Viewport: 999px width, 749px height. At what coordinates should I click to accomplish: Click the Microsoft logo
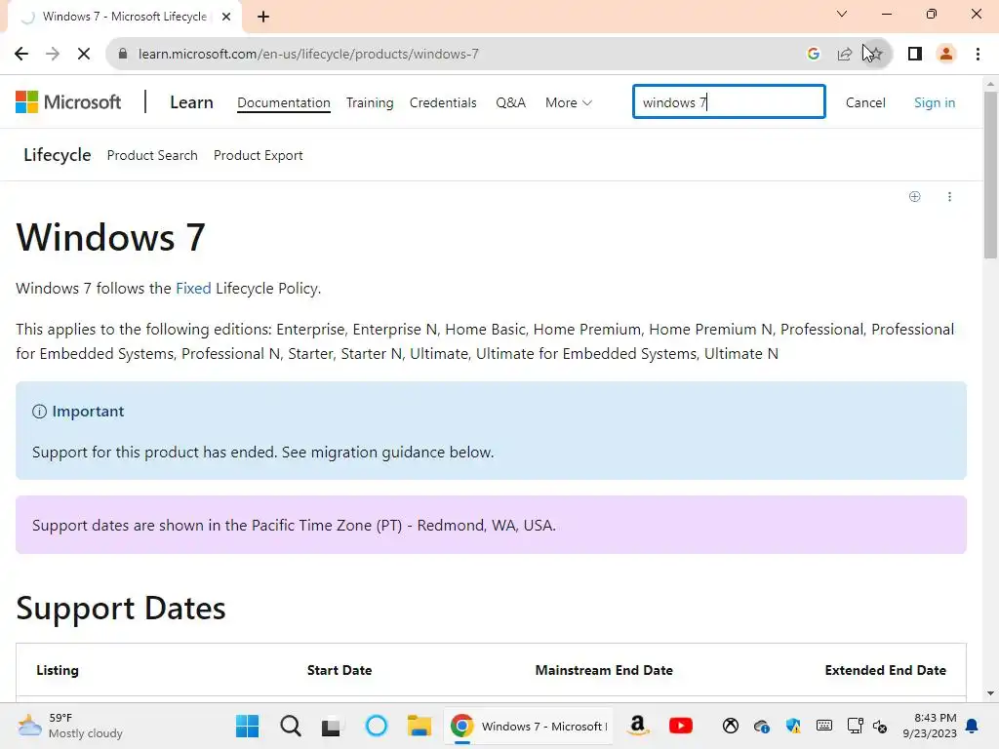point(68,101)
